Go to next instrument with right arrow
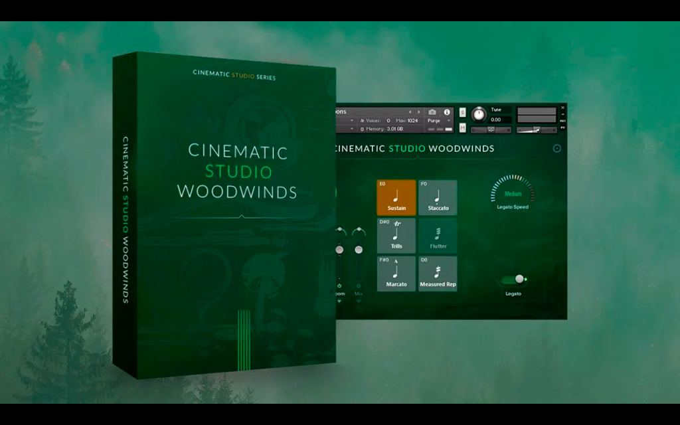 [x=419, y=112]
